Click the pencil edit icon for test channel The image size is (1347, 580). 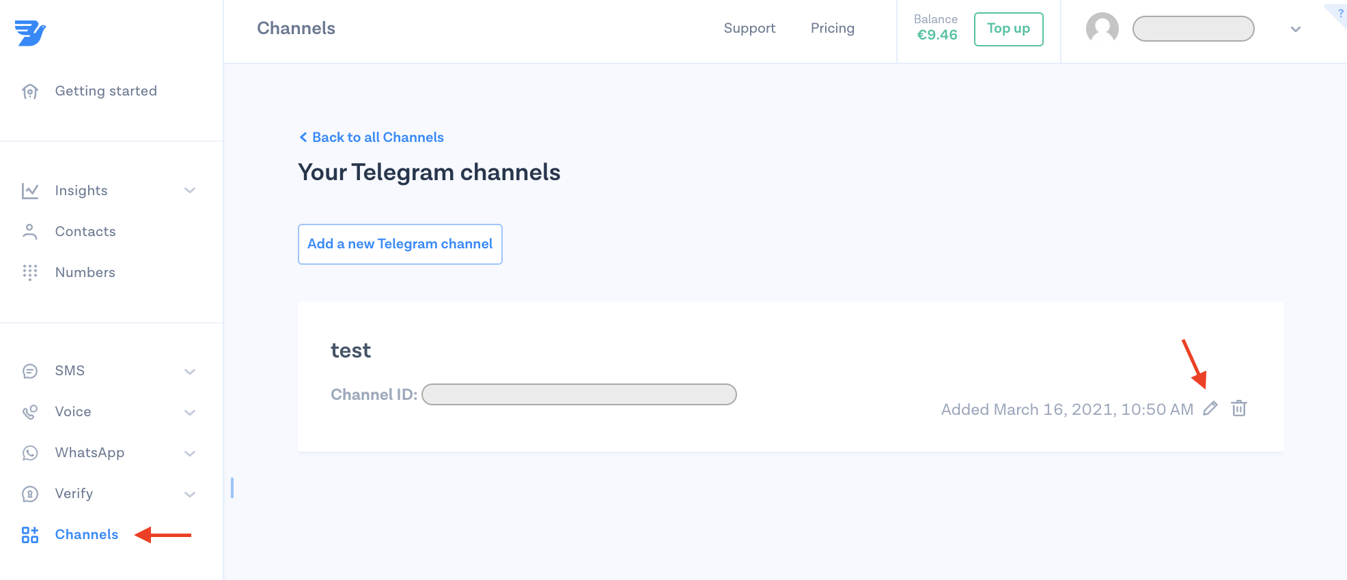(1210, 409)
